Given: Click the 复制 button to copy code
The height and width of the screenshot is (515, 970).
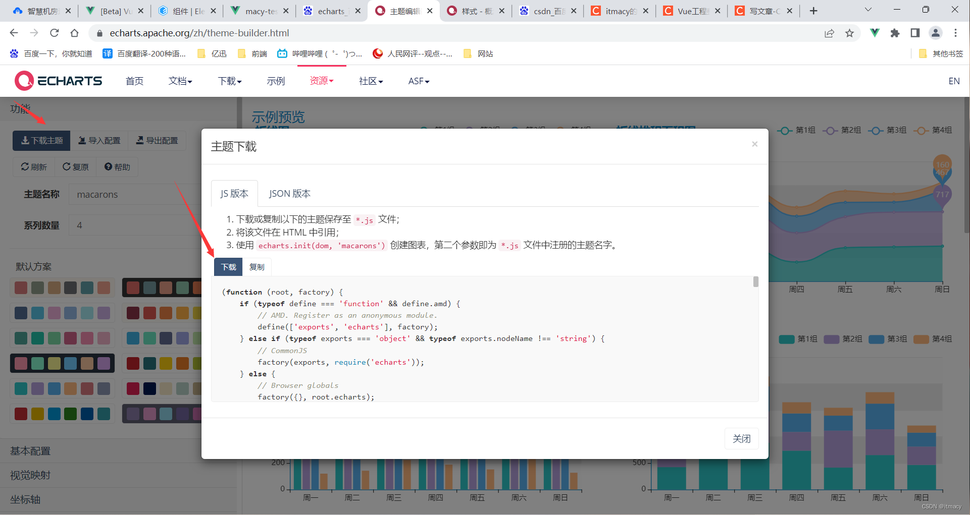Looking at the screenshot, I should [257, 267].
